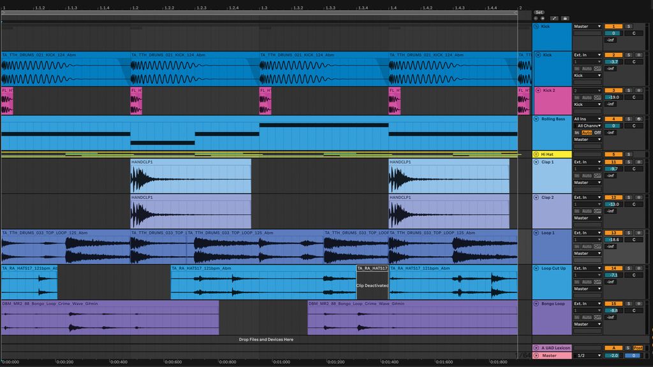
Task: Open the Master output routing dropdown on Rolling Bass
Action: 587,140
